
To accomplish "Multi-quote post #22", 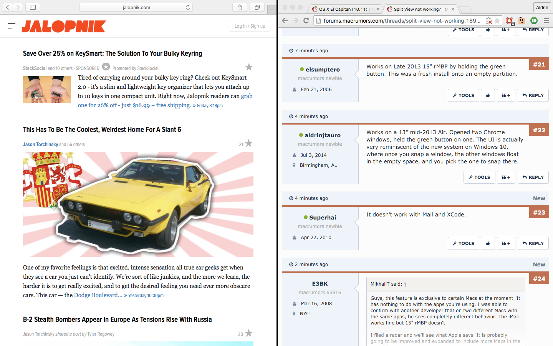I will coord(506,177).
